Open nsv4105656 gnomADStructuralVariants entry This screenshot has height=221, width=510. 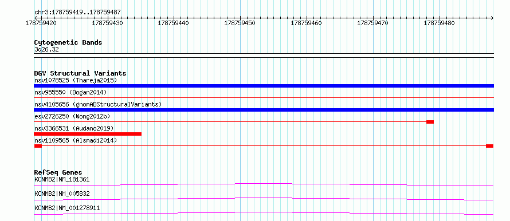coord(98,104)
